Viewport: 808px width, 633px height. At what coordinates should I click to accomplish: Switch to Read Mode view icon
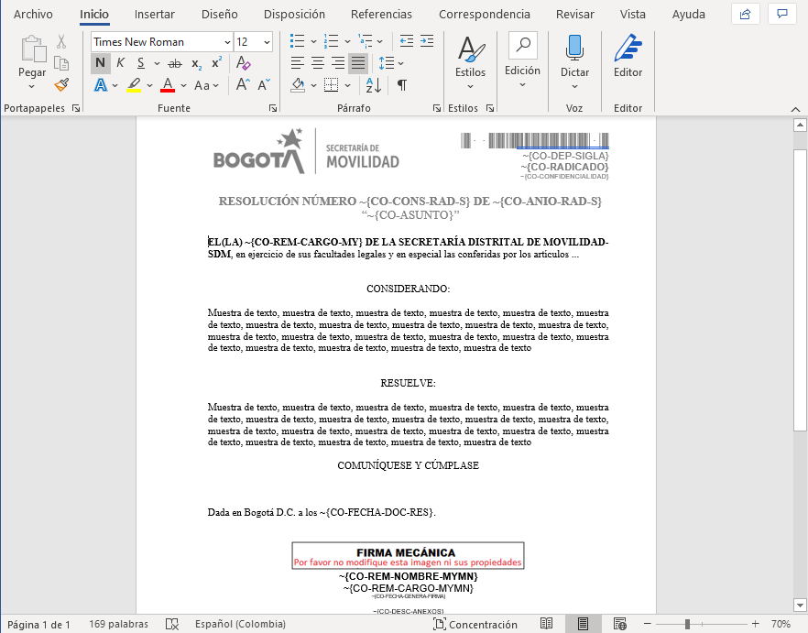point(546,624)
